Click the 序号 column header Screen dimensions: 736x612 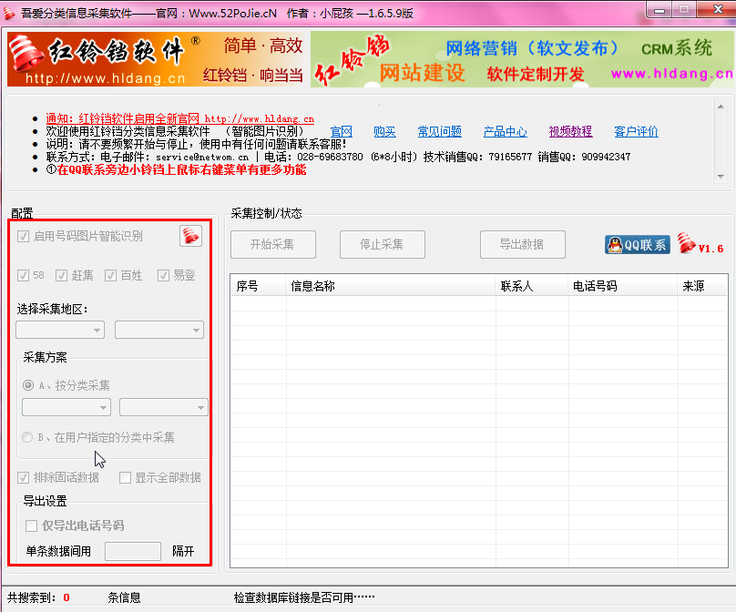click(x=258, y=286)
